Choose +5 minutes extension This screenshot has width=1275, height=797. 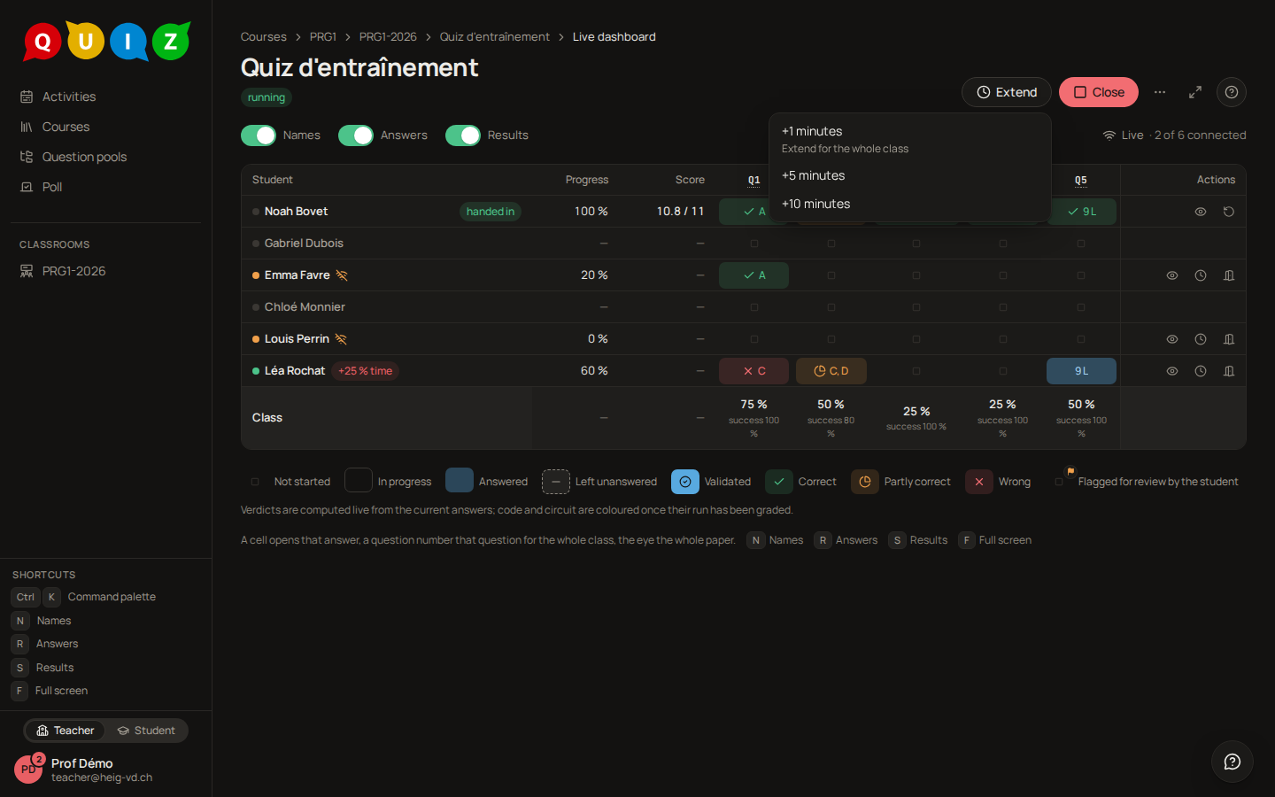[910, 175]
